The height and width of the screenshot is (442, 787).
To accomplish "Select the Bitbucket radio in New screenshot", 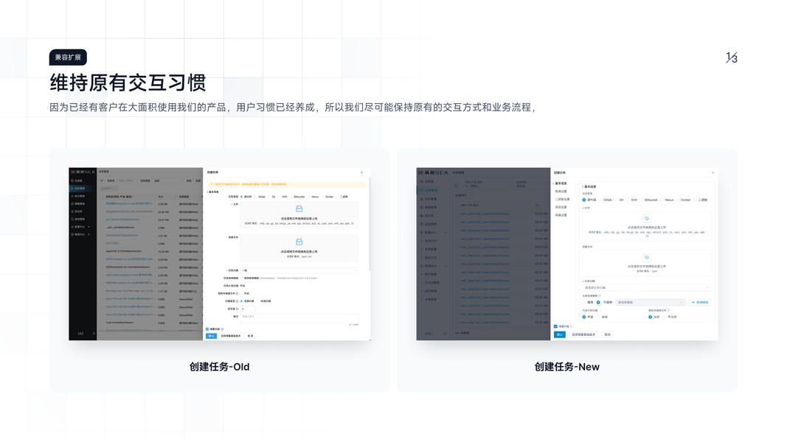I will [x=641, y=200].
